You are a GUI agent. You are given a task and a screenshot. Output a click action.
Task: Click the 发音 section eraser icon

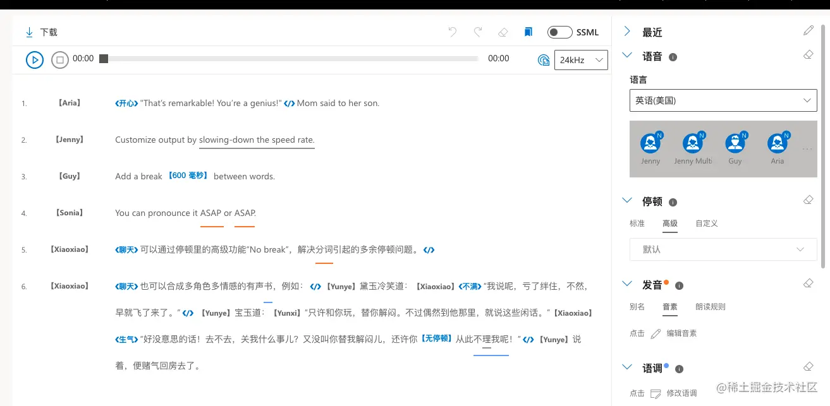[x=808, y=283]
